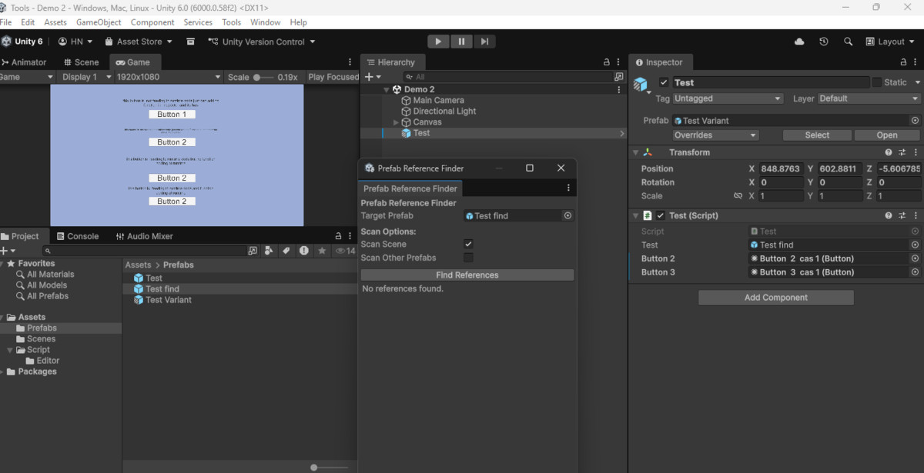Click the Step frame button
This screenshot has width=924, height=473.
point(484,41)
